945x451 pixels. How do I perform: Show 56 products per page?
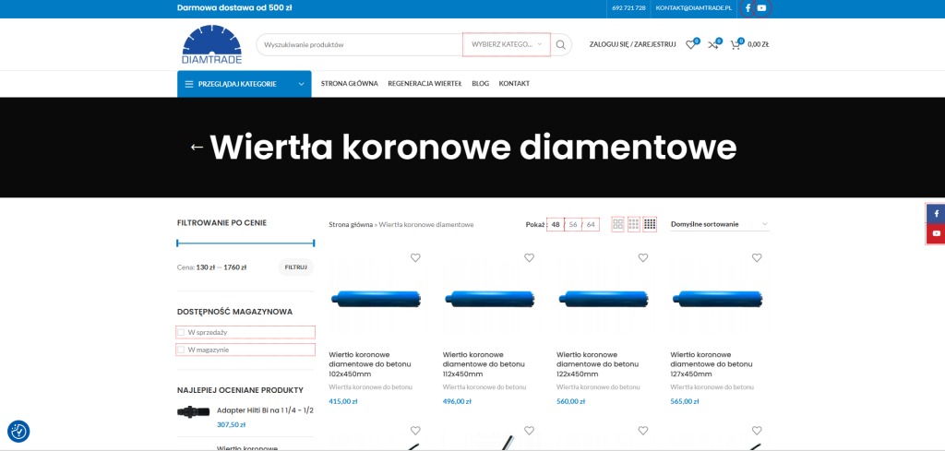tap(573, 225)
